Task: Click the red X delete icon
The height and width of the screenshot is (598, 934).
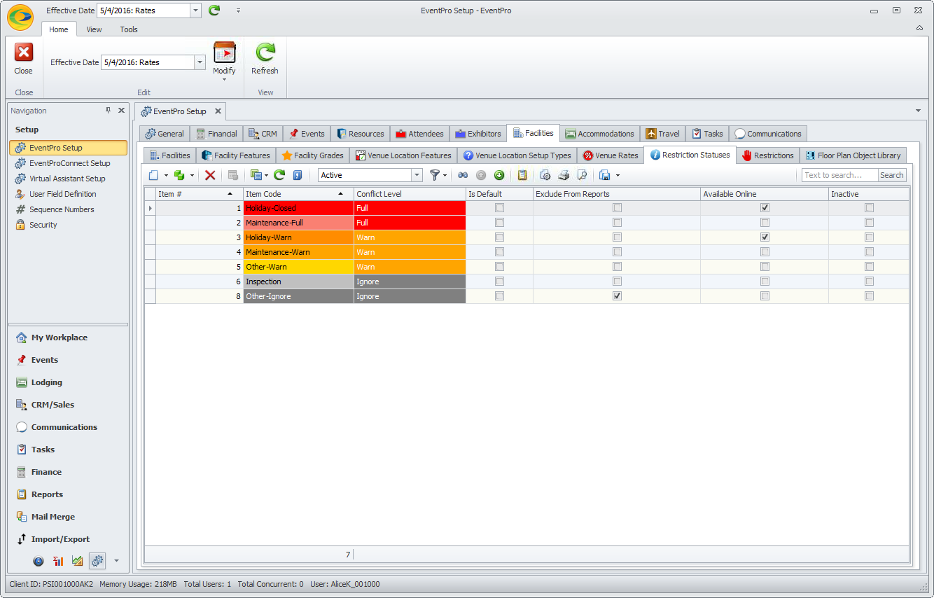Action: (210, 175)
